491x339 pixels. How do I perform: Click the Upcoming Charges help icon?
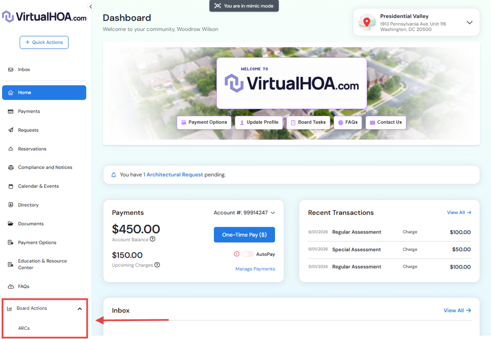157,265
